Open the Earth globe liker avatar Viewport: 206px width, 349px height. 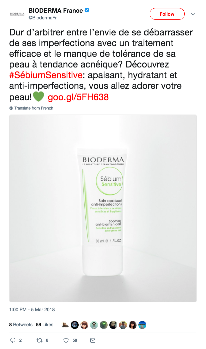click(75, 325)
